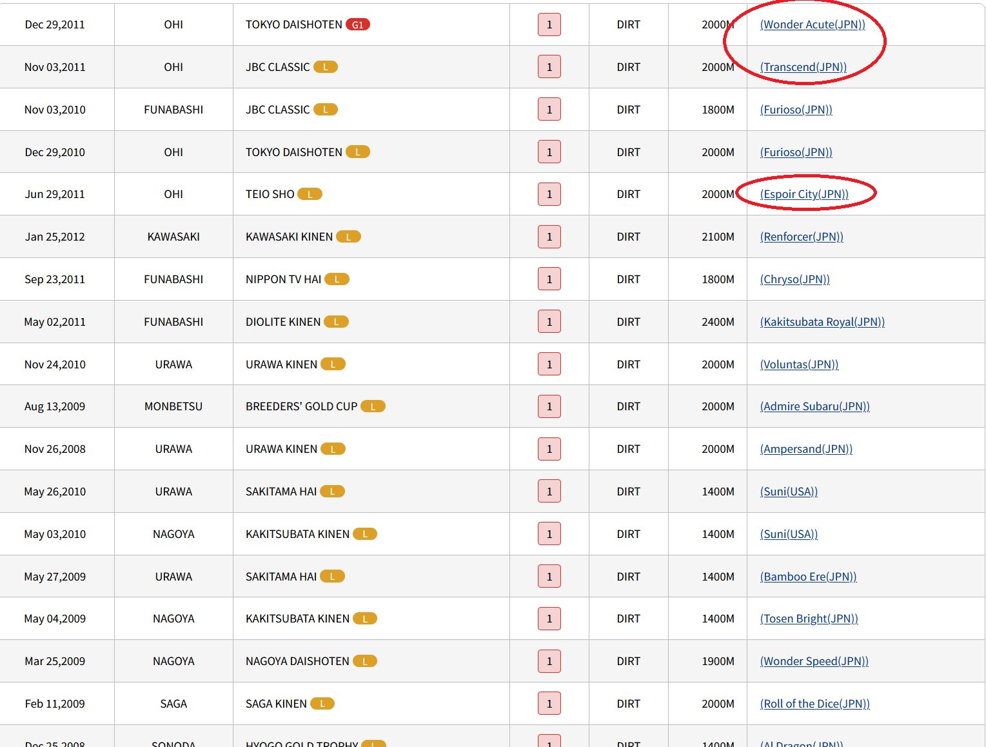Click L badge on Kakitsubata Kinen May 04,2009
This screenshot has height=747, width=986.
click(x=365, y=619)
